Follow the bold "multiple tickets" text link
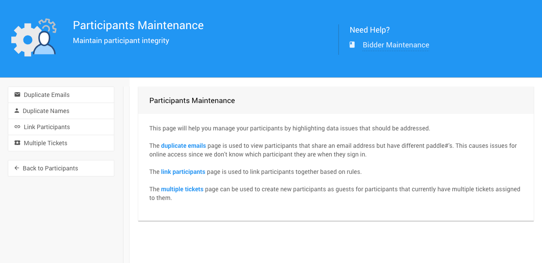This screenshot has height=263, width=542. point(182,189)
